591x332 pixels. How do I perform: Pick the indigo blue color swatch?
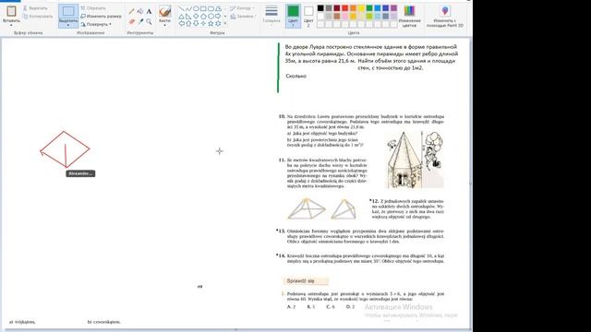coord(386,8)
